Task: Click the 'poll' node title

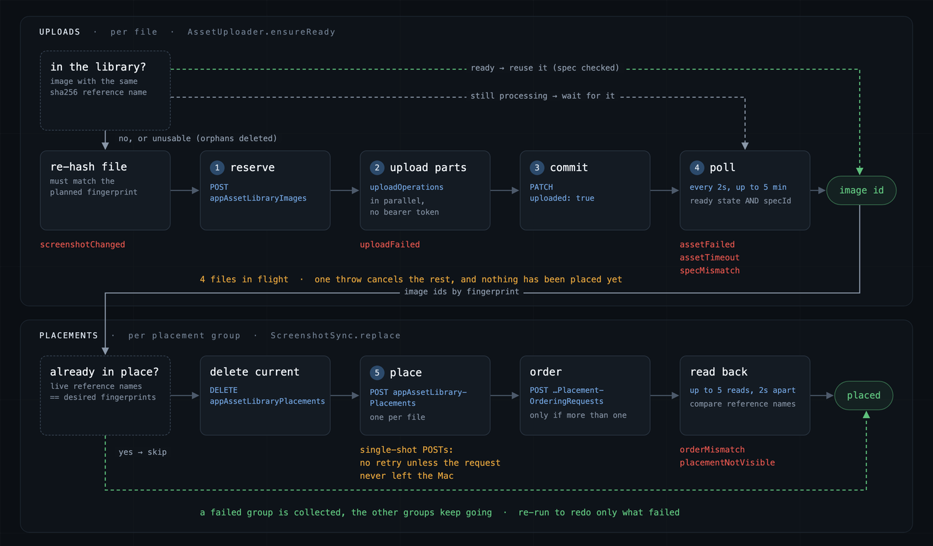Action: [x=722, y=168]
